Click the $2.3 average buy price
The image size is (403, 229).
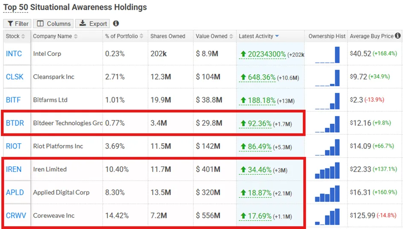click(x=357, y=100)
